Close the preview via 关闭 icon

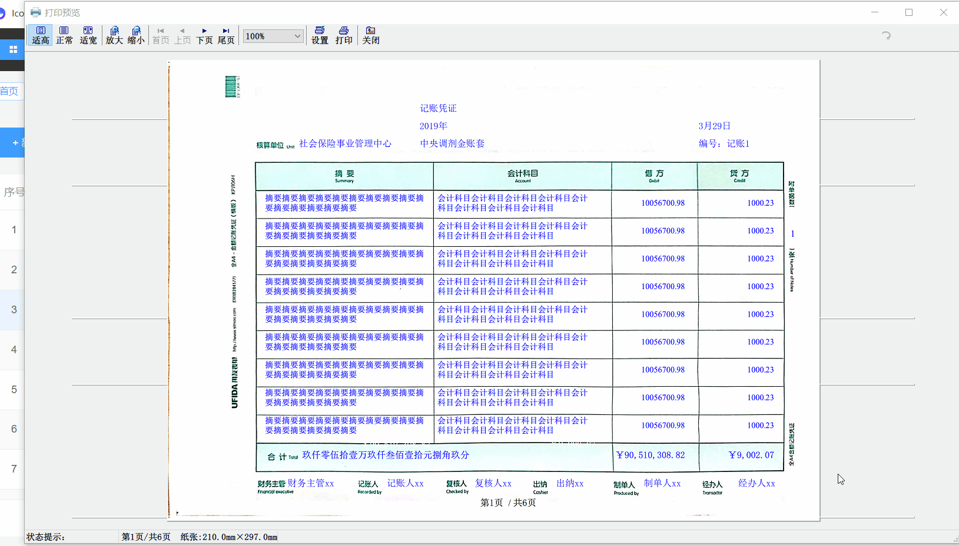pos(371,35)
